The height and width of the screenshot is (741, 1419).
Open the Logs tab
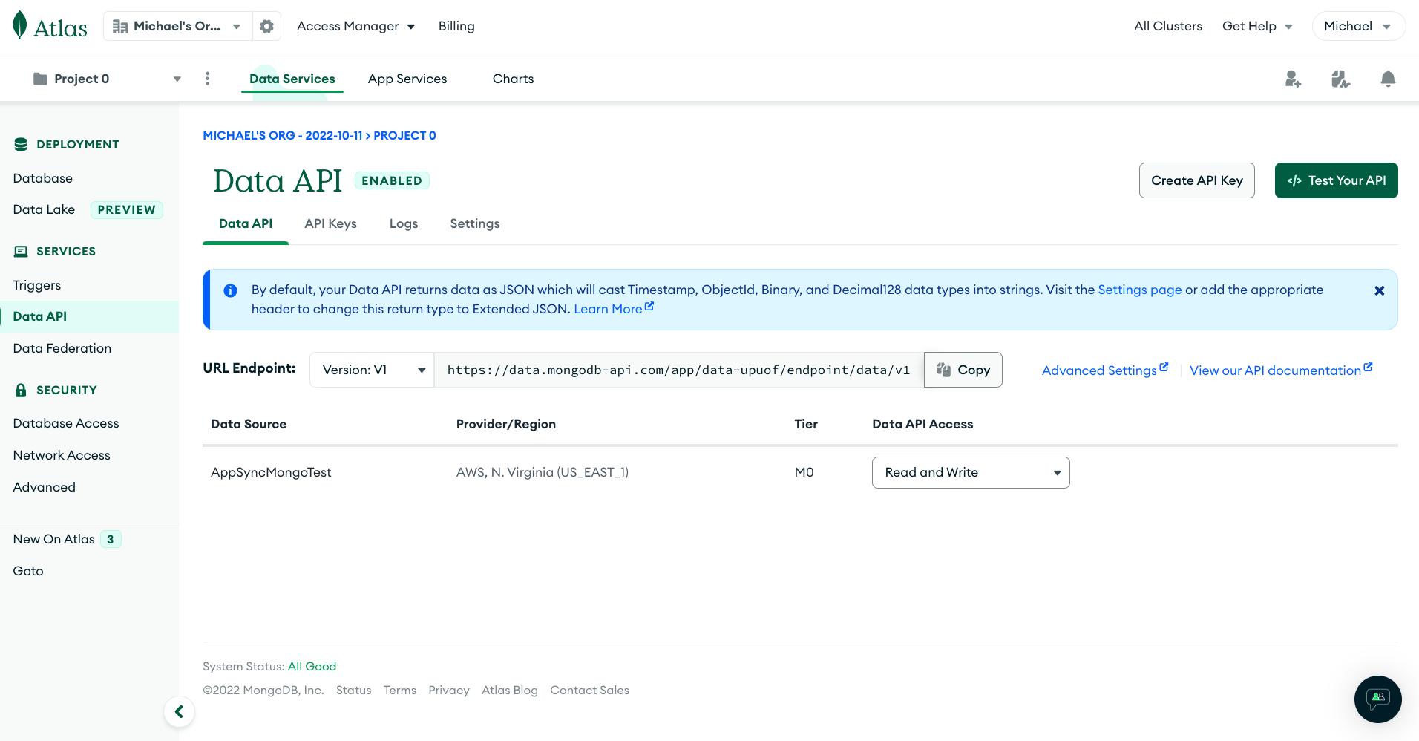404,224
